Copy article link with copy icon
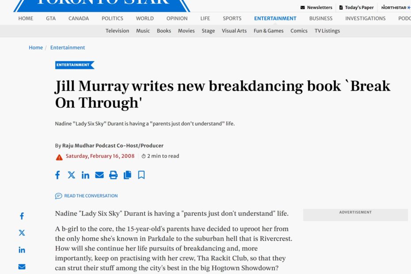The width and height of the screenshot is (411, 274). [x=127, y=175]
